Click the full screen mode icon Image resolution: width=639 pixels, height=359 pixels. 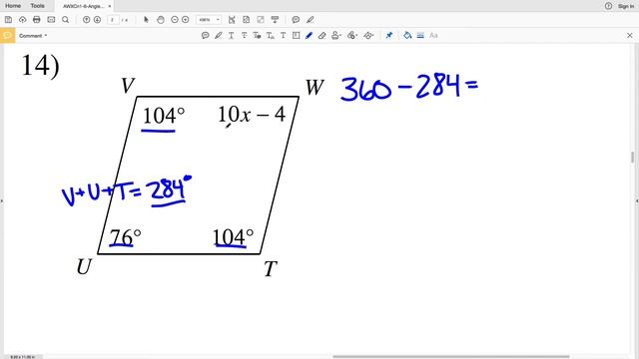[x=261, y=20]
